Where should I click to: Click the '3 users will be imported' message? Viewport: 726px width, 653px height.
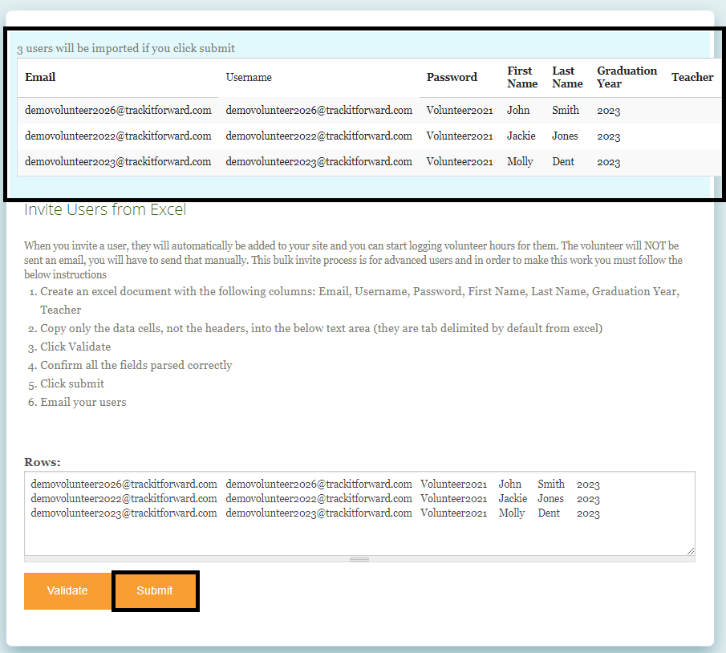tap(126, 49)
